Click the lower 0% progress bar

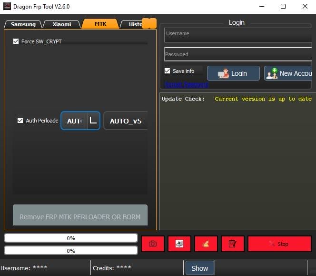[71, 251]
